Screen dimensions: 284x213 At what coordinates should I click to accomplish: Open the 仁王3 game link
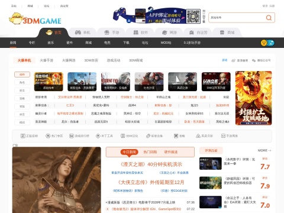[70, 105]
